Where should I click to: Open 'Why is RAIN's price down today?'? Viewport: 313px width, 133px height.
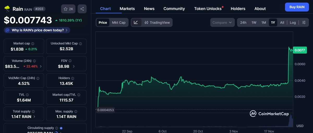click(37, 30)
